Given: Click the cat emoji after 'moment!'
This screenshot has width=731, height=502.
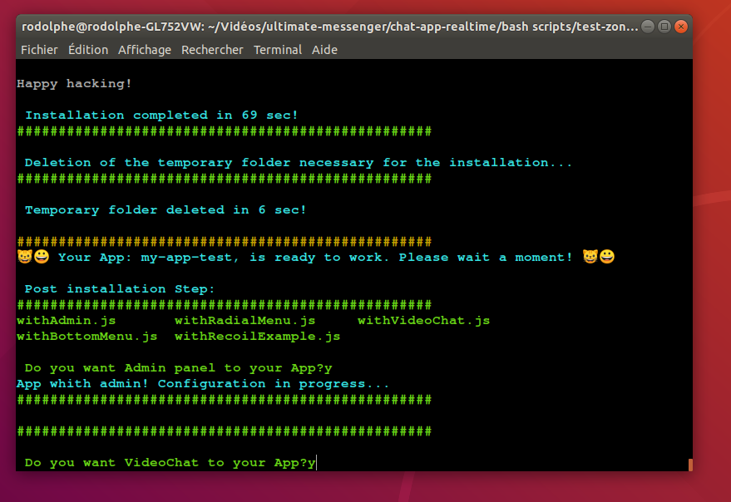Looking at the screenshot, I should pos(590,257).
